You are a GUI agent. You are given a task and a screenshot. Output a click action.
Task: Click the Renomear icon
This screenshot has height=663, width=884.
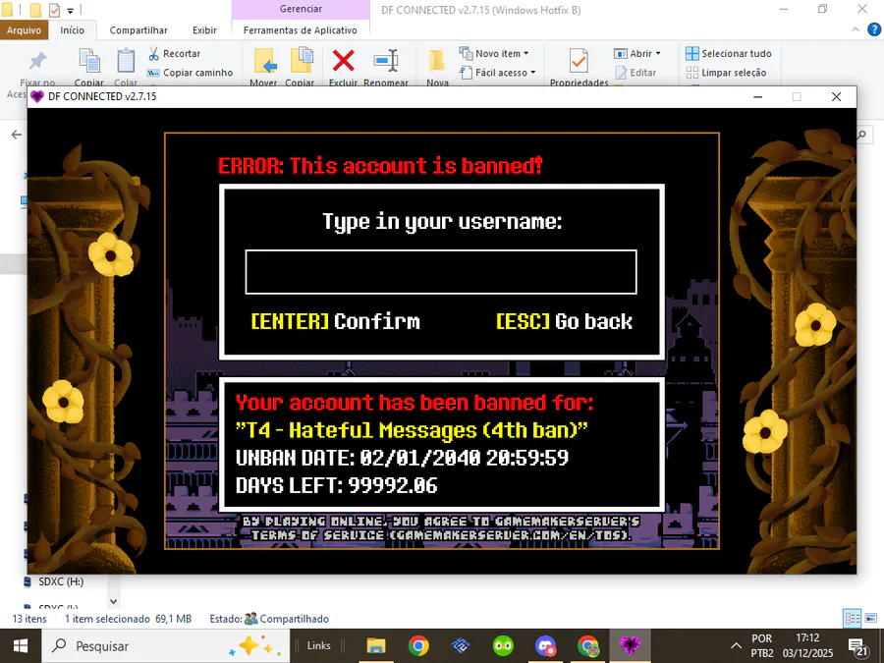tap(386, 61)
